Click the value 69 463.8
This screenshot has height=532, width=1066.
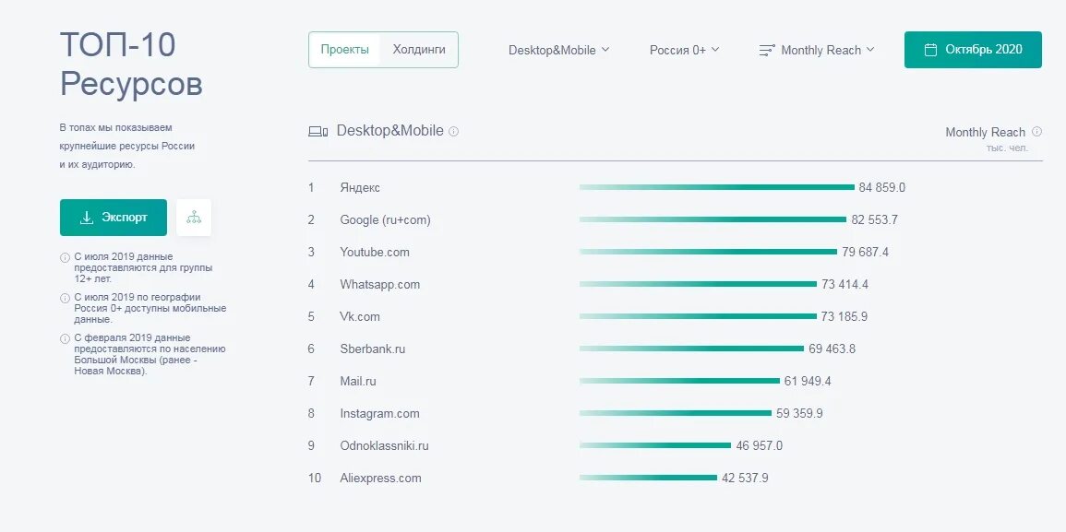click(832, 349)
